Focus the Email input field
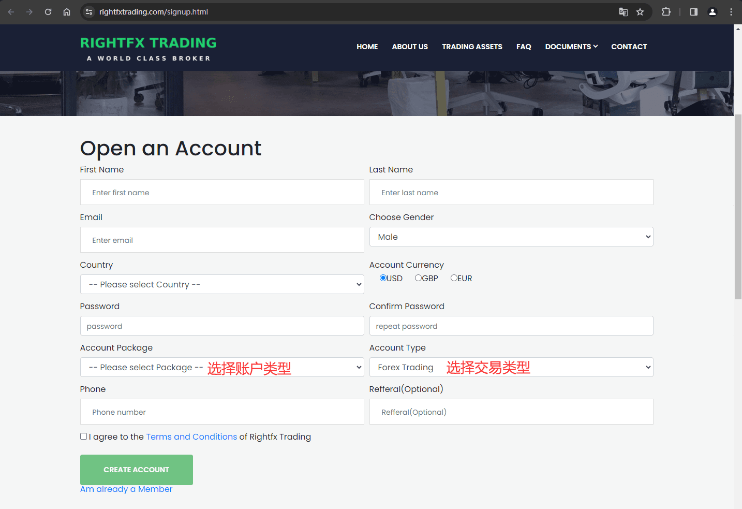 click(x=222, y=240)
